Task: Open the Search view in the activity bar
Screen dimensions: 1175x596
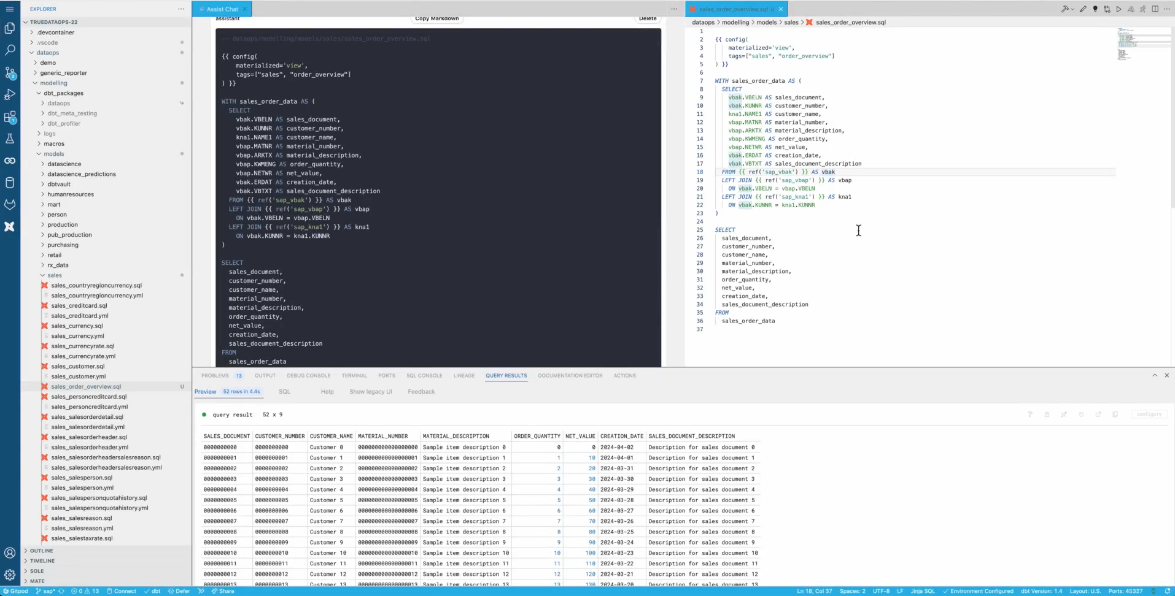Action: [x=10, y=50]
